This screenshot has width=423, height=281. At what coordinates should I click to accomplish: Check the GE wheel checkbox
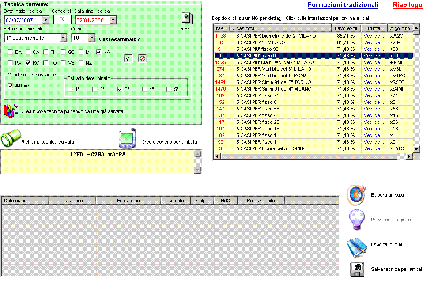pos(64,52)
